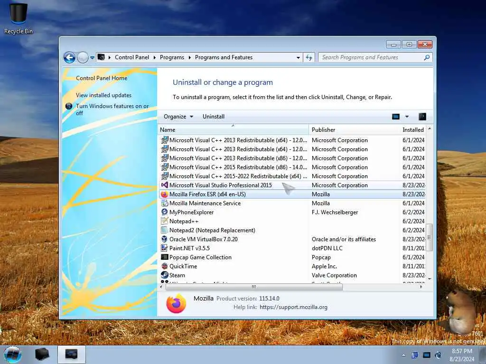
Task: Select the Steam icon
Action: click(x=165, y=275)
